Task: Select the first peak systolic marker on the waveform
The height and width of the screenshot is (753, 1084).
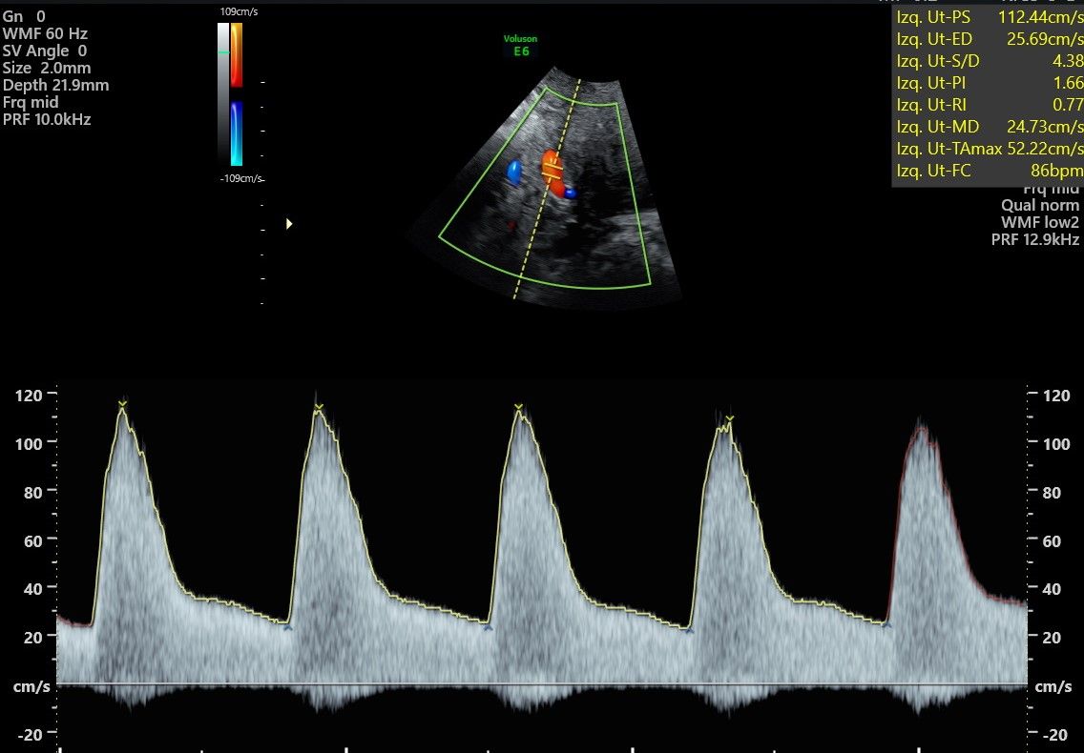Action: [x=122, y=403]
